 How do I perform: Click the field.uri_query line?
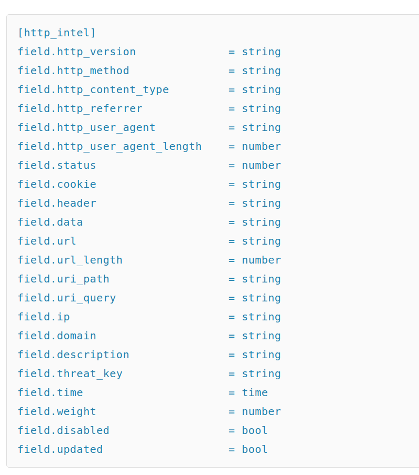[67, 298]
